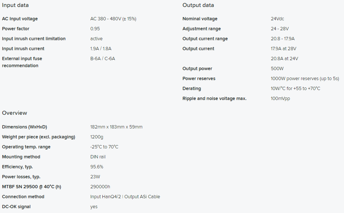Click the 182mm x 183mm x 59mm dimensions

click(x=116, y=127)
